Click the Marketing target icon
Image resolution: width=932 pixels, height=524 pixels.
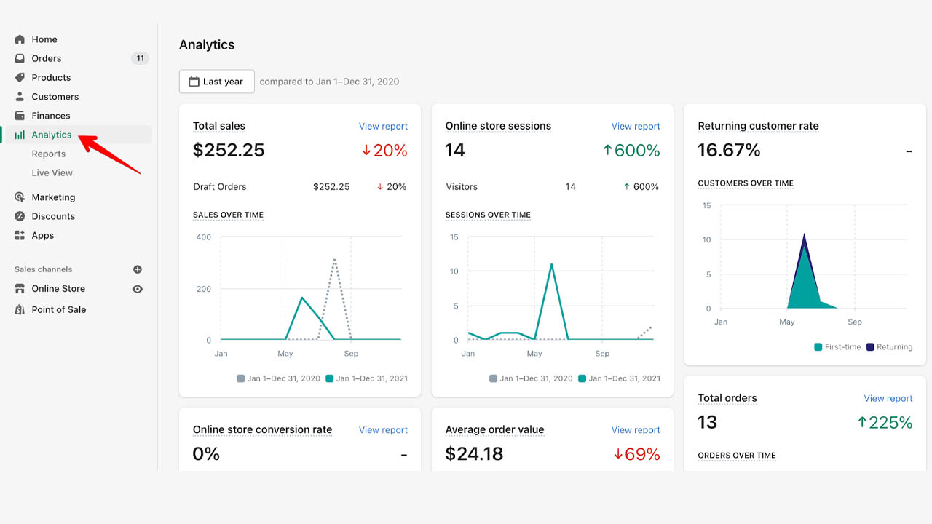[x=20, y=197]
